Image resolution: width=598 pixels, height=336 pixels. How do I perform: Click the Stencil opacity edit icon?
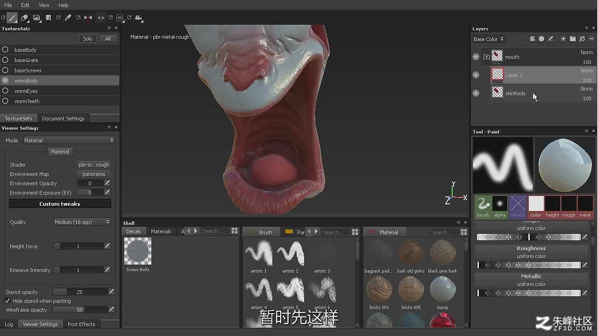coord(111,292)
